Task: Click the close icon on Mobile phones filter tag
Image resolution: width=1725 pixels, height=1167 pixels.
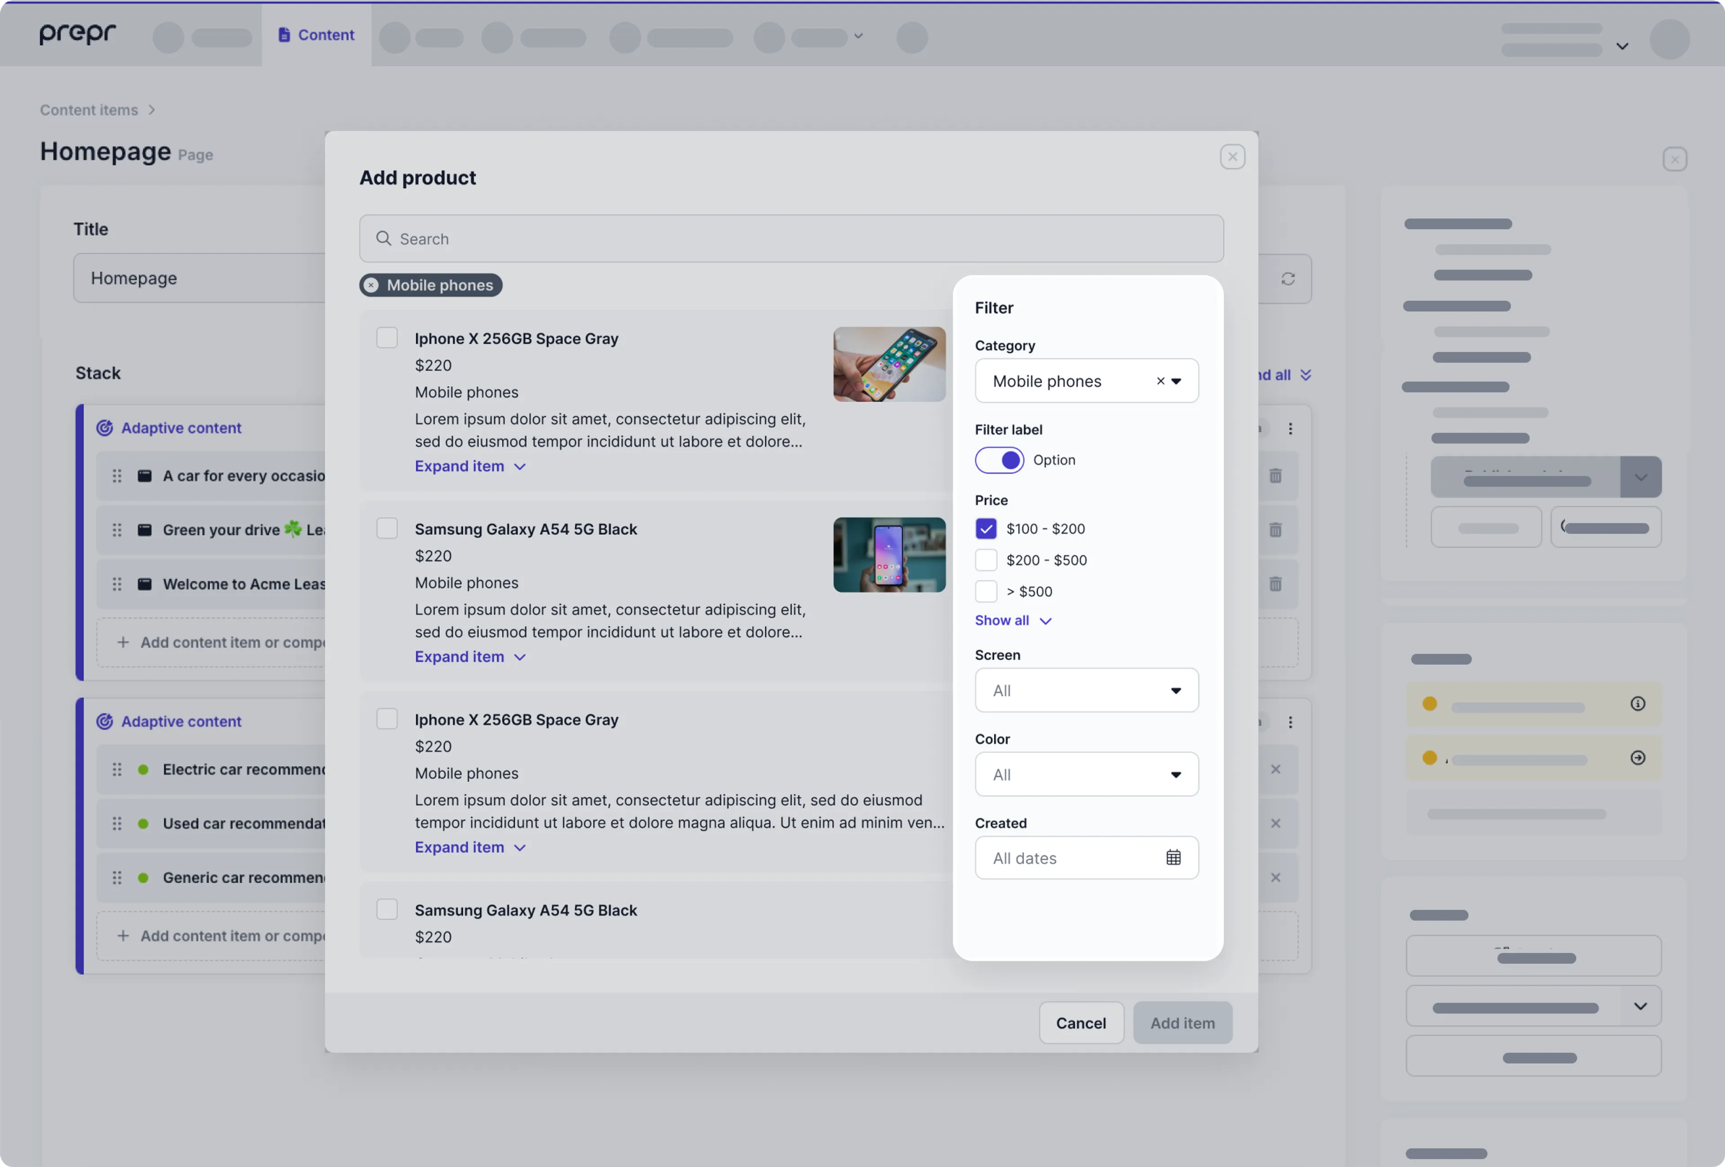Action: [x=374, y=285]
